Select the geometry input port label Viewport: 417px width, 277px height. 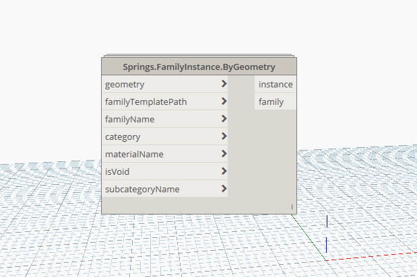point(125,84)
